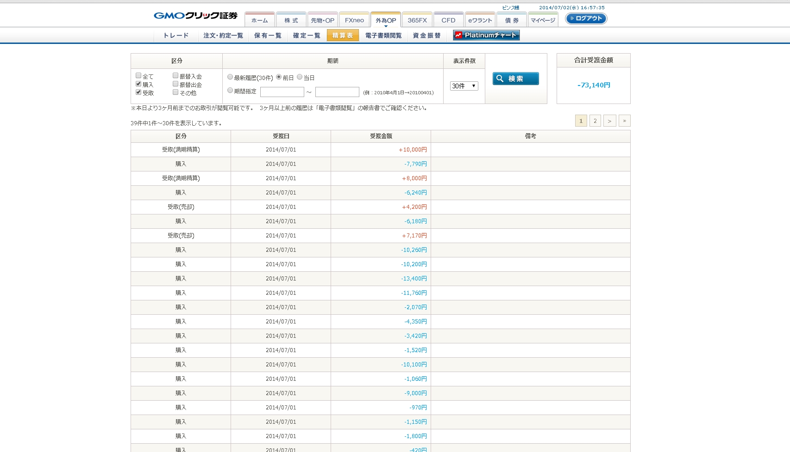The height and width of the screenshot is (452, 790).
Task: Uncheck the 受取 checkbox
Action: coord(138,92)
